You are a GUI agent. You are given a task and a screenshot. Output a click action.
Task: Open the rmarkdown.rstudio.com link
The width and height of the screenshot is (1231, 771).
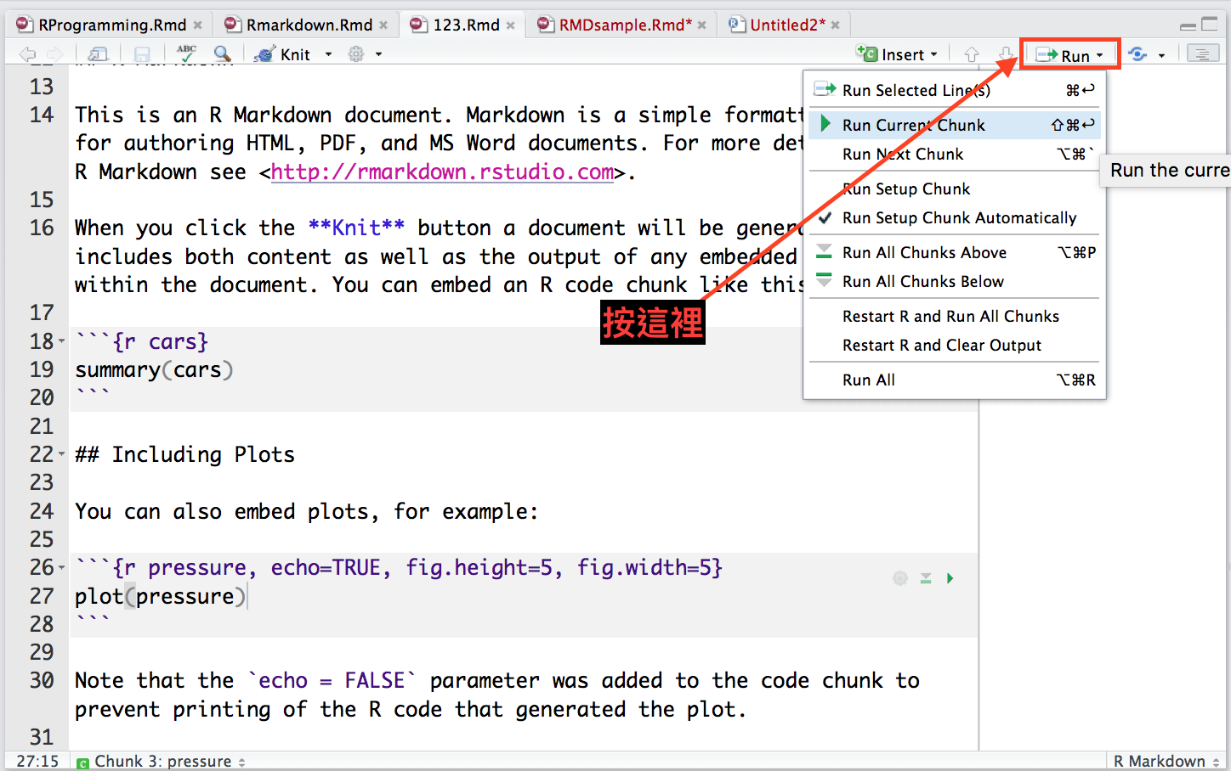tap(443, 172)
